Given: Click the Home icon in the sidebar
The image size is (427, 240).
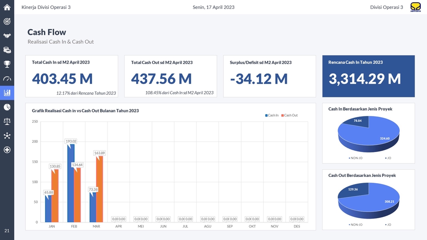Looking at the screenshot, I should tap(7, 7).
